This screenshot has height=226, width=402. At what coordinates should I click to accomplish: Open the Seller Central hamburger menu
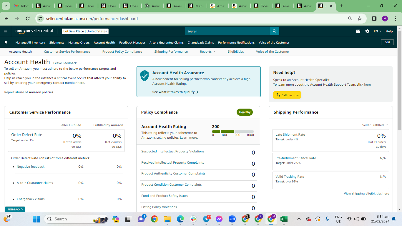point(6,31)
